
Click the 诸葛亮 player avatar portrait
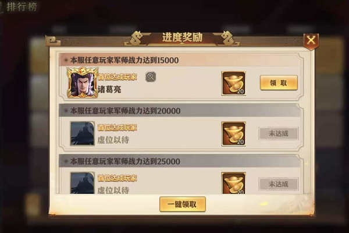(83, 83)
